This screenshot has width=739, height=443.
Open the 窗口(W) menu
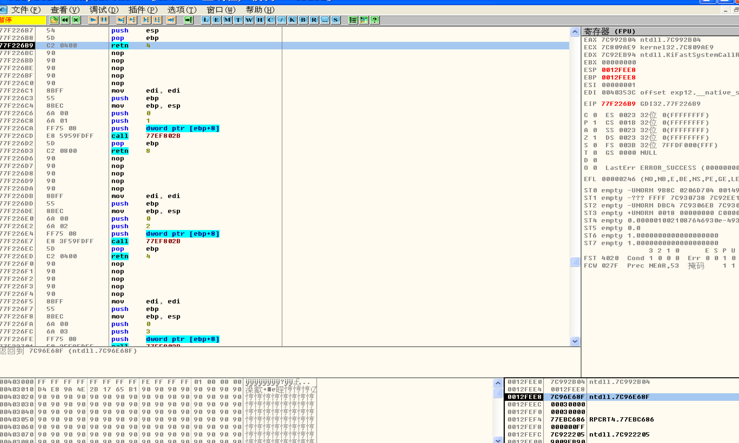click(x=221, y=10)
